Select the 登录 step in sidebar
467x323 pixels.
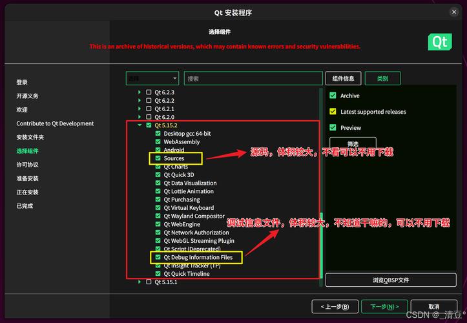click(22, 82)
